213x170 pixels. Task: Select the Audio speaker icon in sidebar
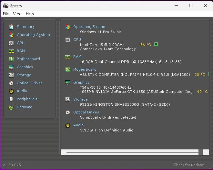11,91
